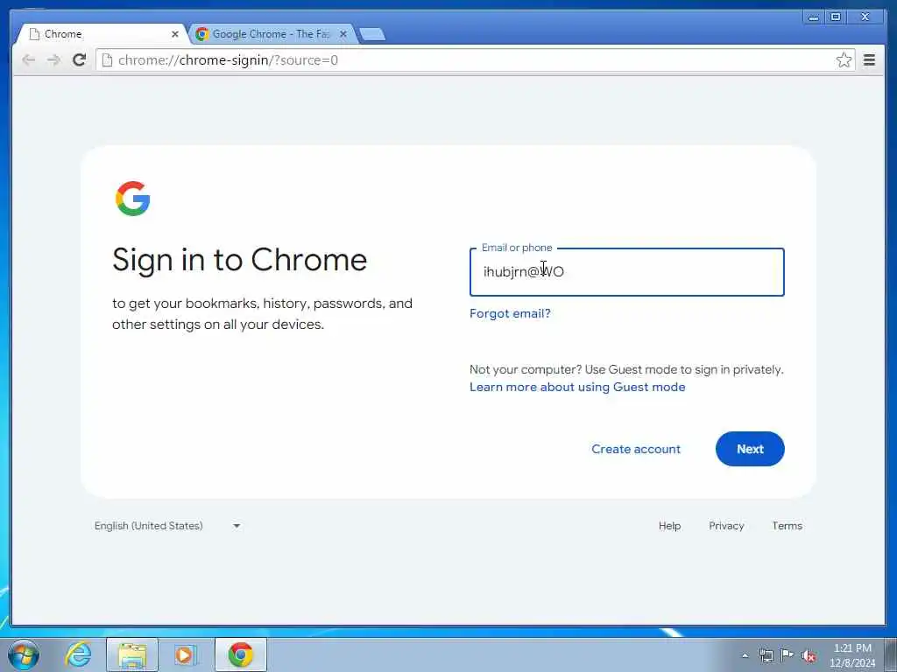Maximize the Chrome window
Image resolution: width=897 pixels, height=672 pixels.
835,17
